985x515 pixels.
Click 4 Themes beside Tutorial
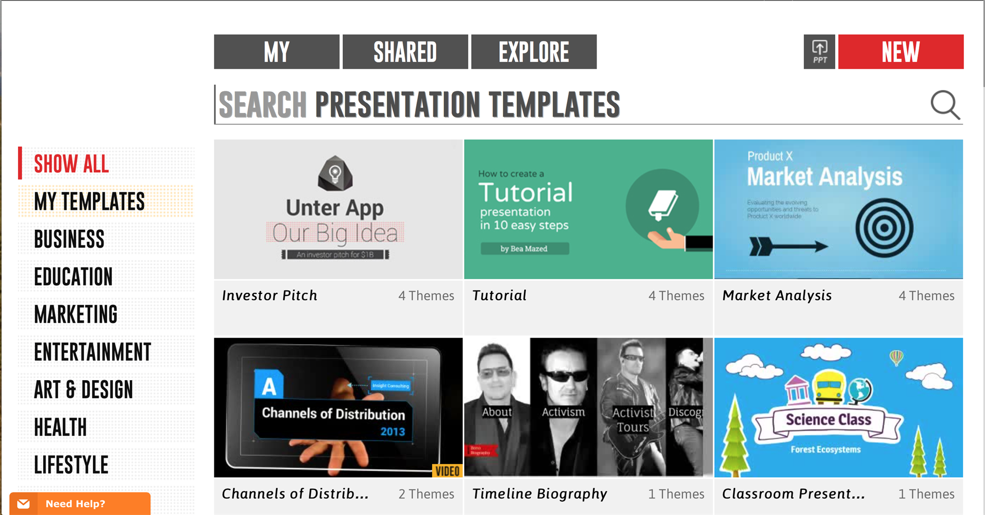(x=676, y=296)
